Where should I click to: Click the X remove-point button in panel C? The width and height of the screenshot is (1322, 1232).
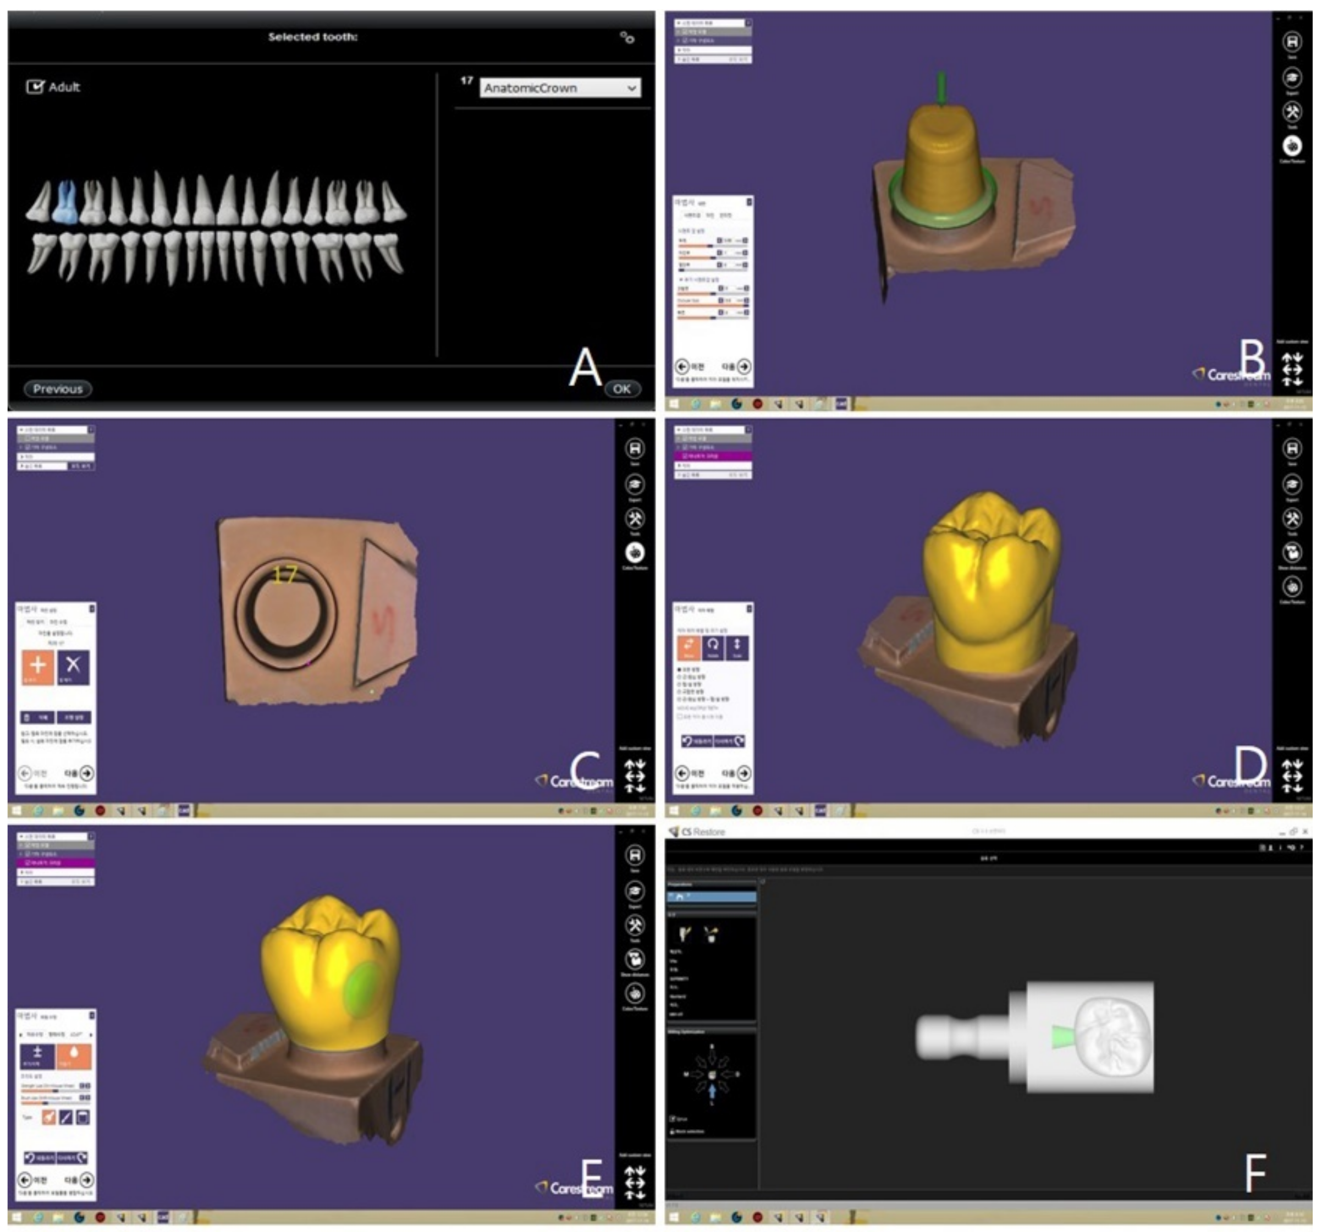pyautogui.click(x=73, y=667)
